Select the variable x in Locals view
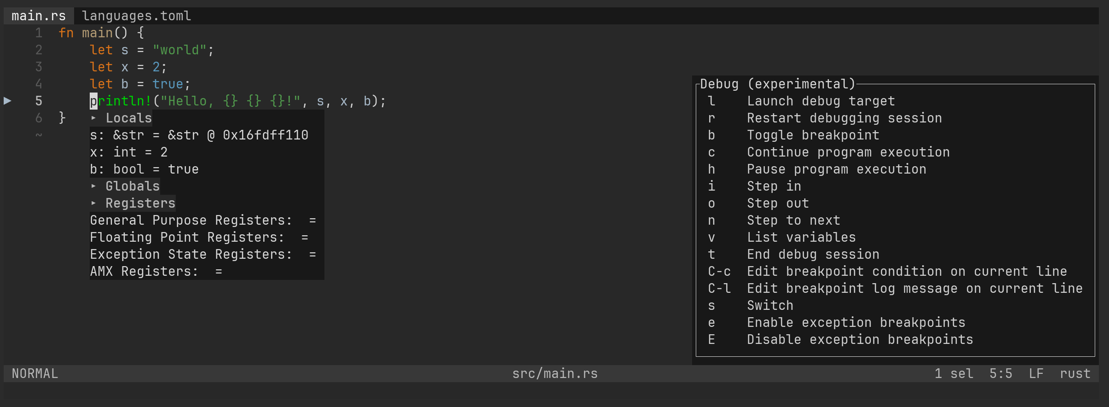 [x=128, y=152]
